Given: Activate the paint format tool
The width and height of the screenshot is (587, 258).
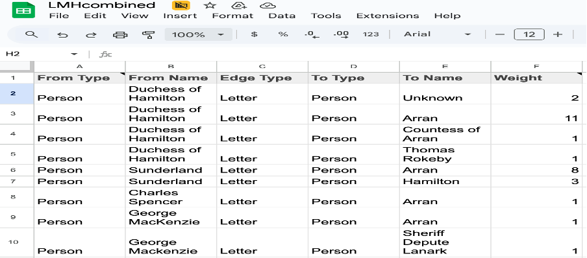Looking at the screenshot, I should click(149, 35).
